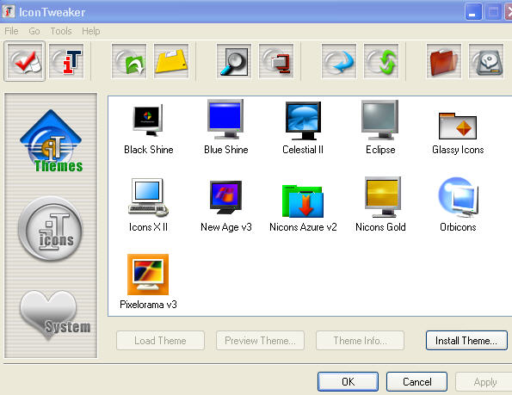
Task: Click the green folder arrow toolbar icon
Action: 129,61
